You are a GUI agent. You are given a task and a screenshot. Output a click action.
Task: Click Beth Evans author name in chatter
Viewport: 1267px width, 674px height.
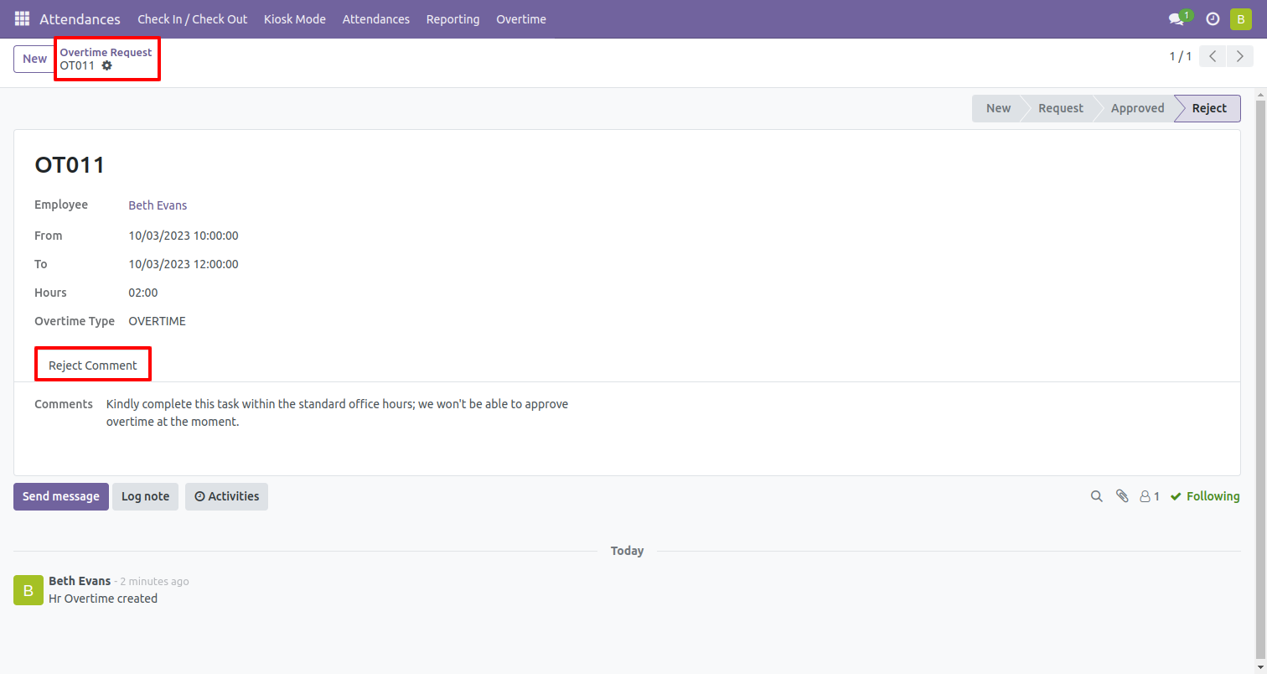[80, 581]
